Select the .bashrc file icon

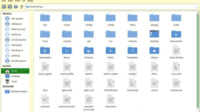coord(89,67)
